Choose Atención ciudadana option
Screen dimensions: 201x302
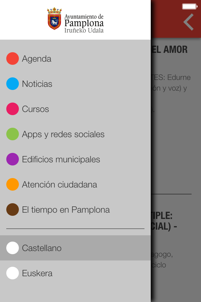click(59, 185)
